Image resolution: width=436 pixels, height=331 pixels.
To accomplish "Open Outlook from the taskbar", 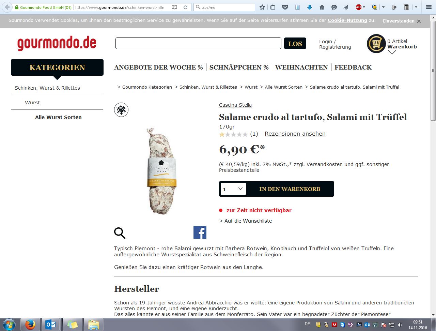I will [x=50, y=325].
